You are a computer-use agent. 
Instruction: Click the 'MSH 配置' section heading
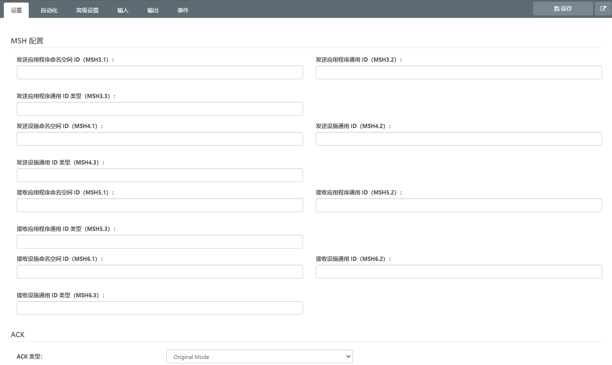click(27, 41)
